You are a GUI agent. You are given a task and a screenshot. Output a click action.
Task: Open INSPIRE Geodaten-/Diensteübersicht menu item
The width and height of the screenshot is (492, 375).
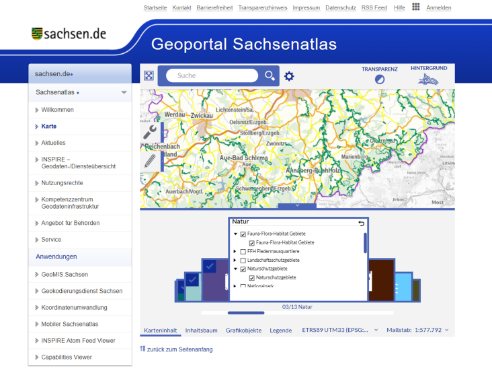point(80,163)
